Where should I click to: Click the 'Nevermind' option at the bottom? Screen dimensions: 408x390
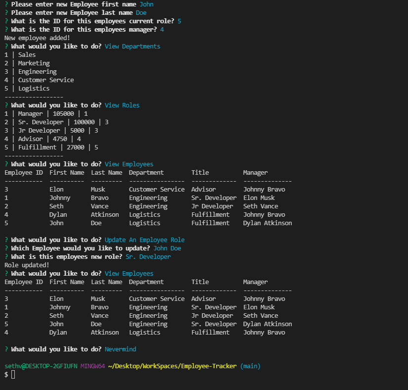pos(120,349)
